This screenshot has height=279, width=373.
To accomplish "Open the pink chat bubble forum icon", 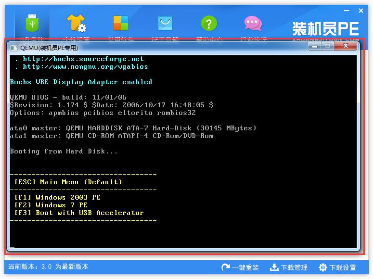I will (x=253, y=23).
